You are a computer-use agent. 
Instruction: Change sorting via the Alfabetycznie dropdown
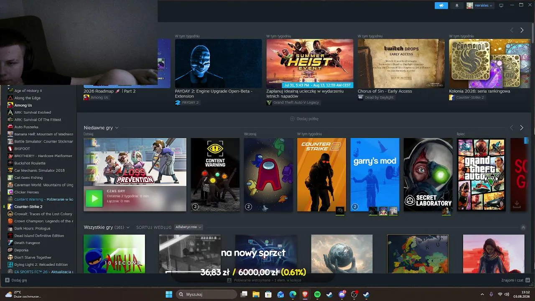pos(188,227)
